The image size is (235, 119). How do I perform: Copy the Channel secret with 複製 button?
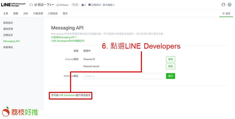pyautogui.click(x=170, y=66)
